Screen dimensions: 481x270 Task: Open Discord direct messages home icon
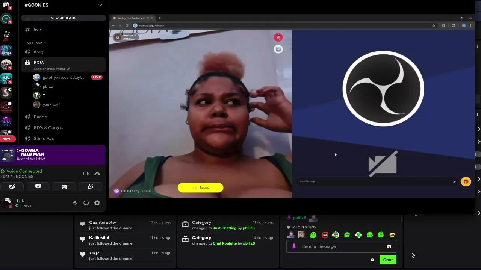6,5
